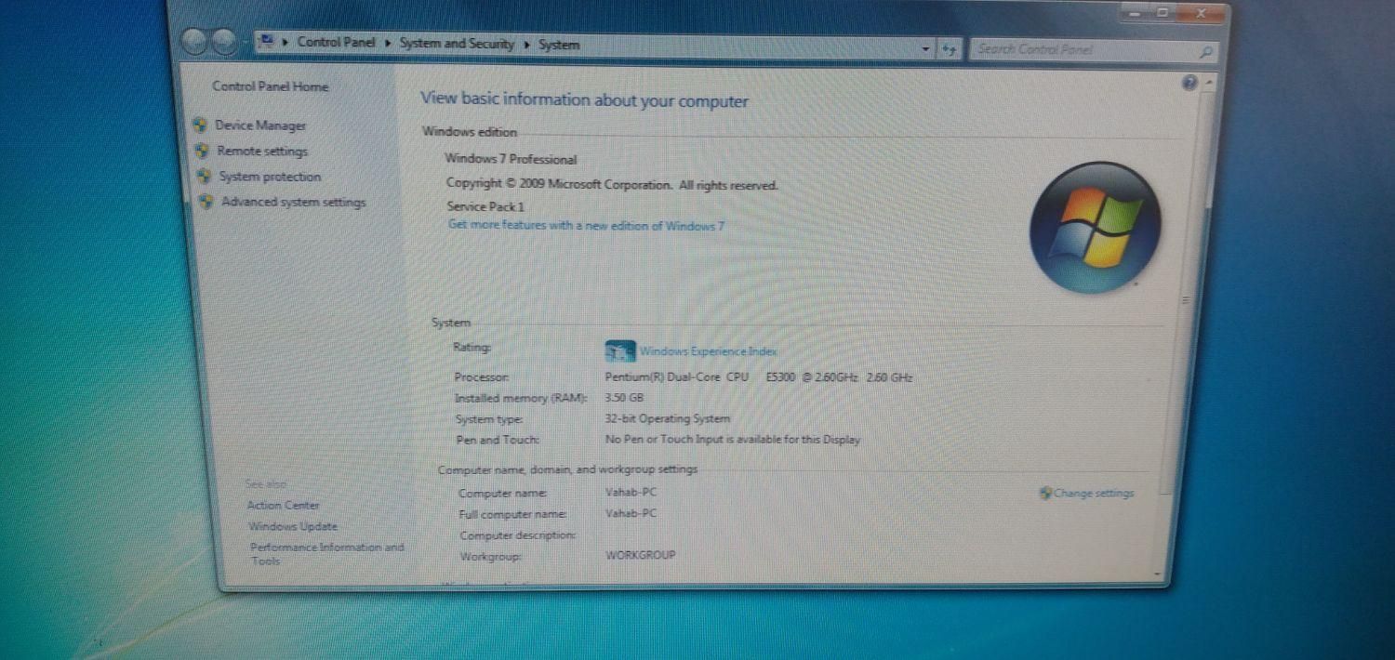The height and width of the screenshot is (660, 1395).
Task: Click Change settings link
Action: (1094, 494)
